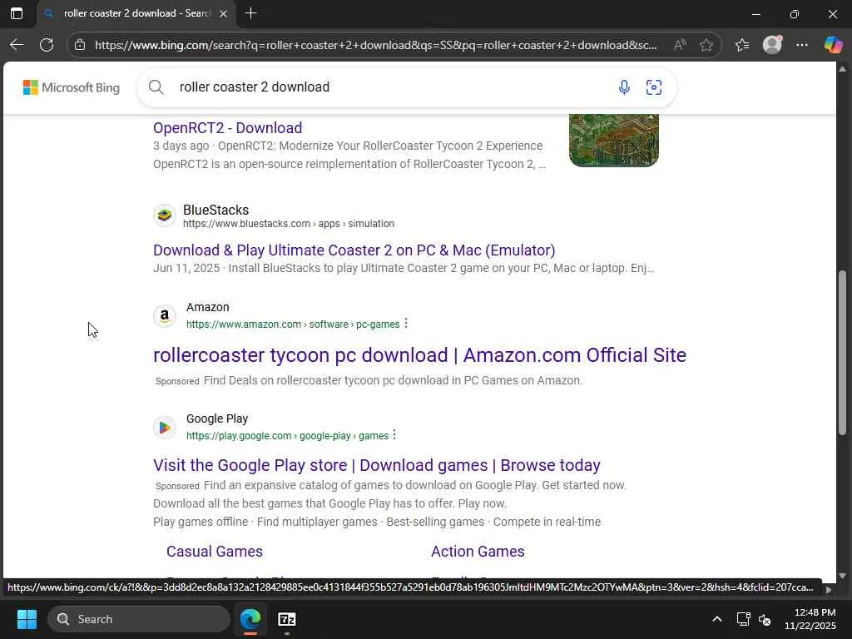The image size is (852, 639).
Task: Click the Bing search magnifier icon
Action: [156, 87]
